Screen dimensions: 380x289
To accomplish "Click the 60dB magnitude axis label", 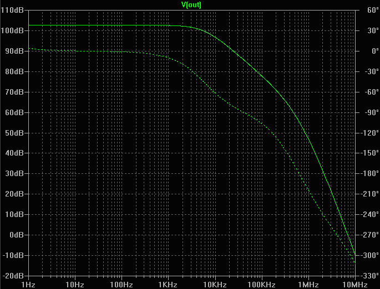I will coord(14,112).
